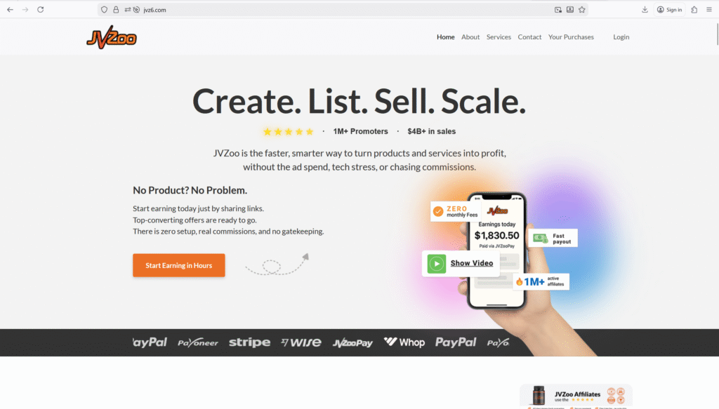Open the About menu item
This screenshot has height=409, width=719.
click(470, 37)
